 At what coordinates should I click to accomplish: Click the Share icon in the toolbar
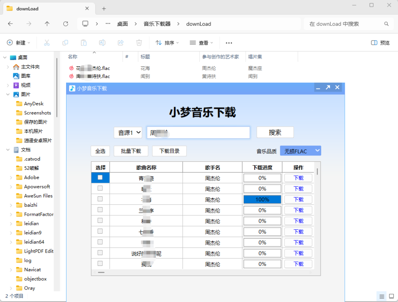pyautogui.click(x=120, y=42)
